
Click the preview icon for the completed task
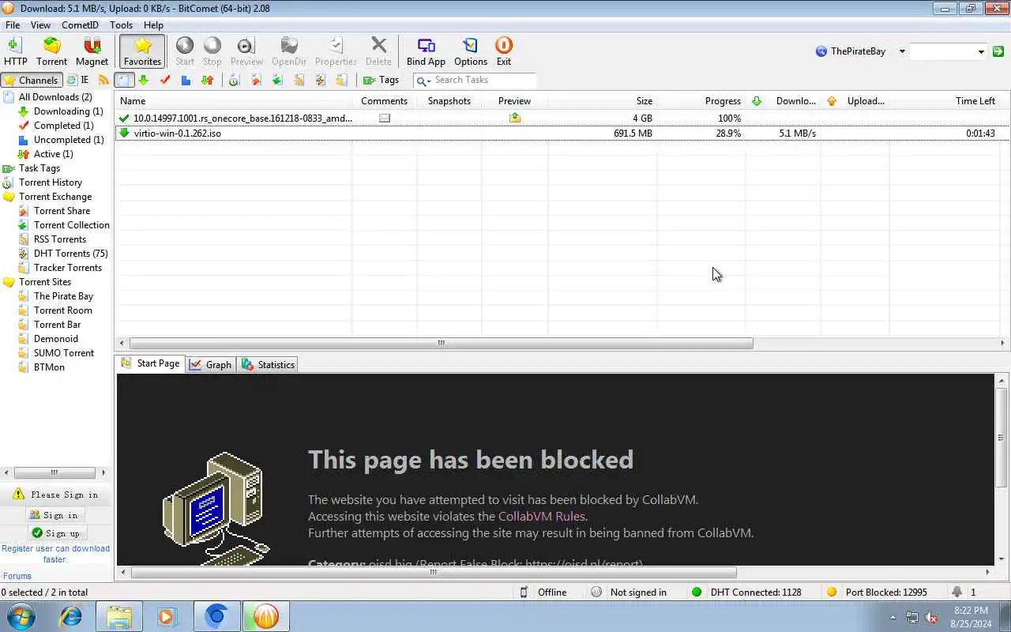point(515,118)
